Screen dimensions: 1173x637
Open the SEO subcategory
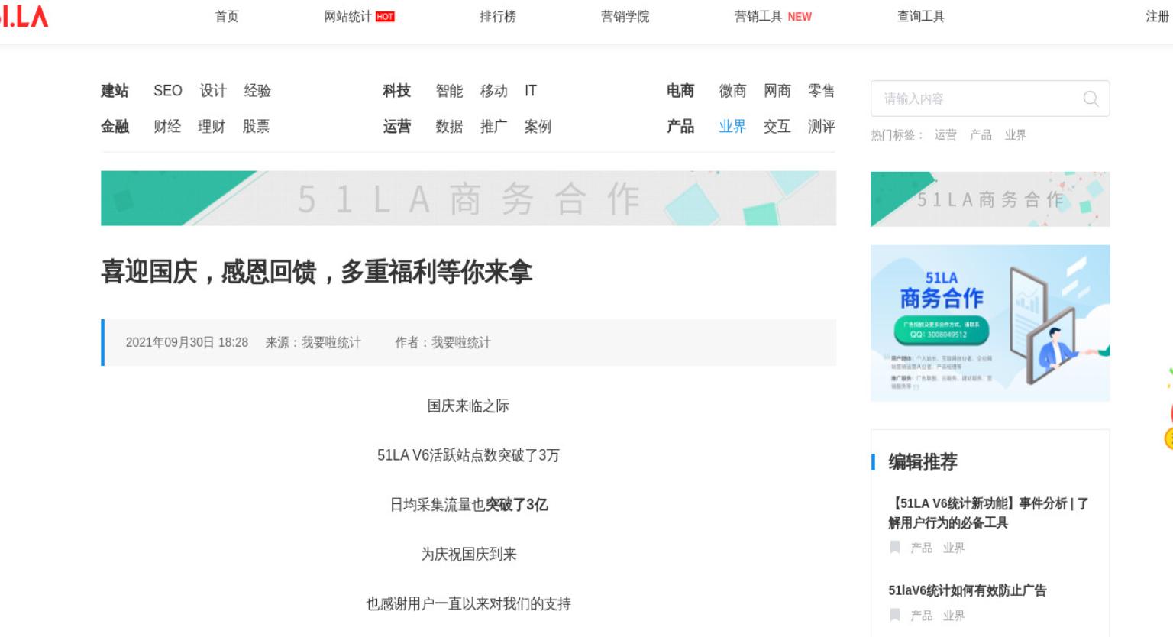pyautogui.click(x=168, y=91)
